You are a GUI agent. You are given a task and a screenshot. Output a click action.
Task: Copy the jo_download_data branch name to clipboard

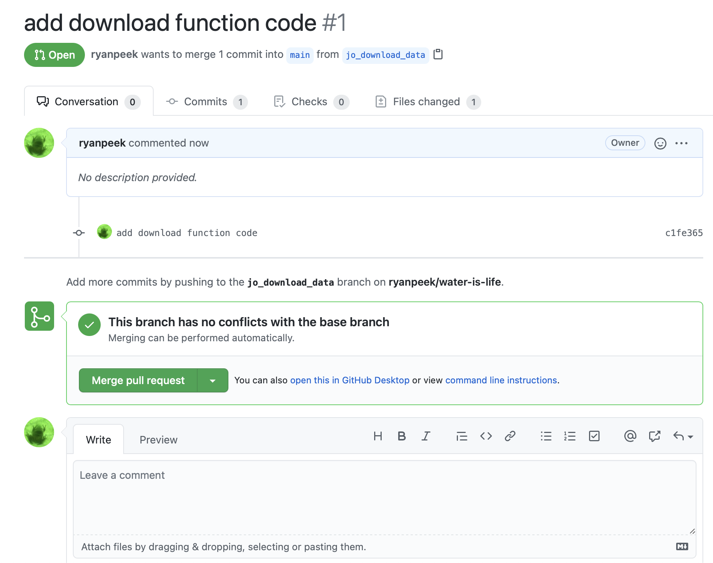click(x=438, y=54)
